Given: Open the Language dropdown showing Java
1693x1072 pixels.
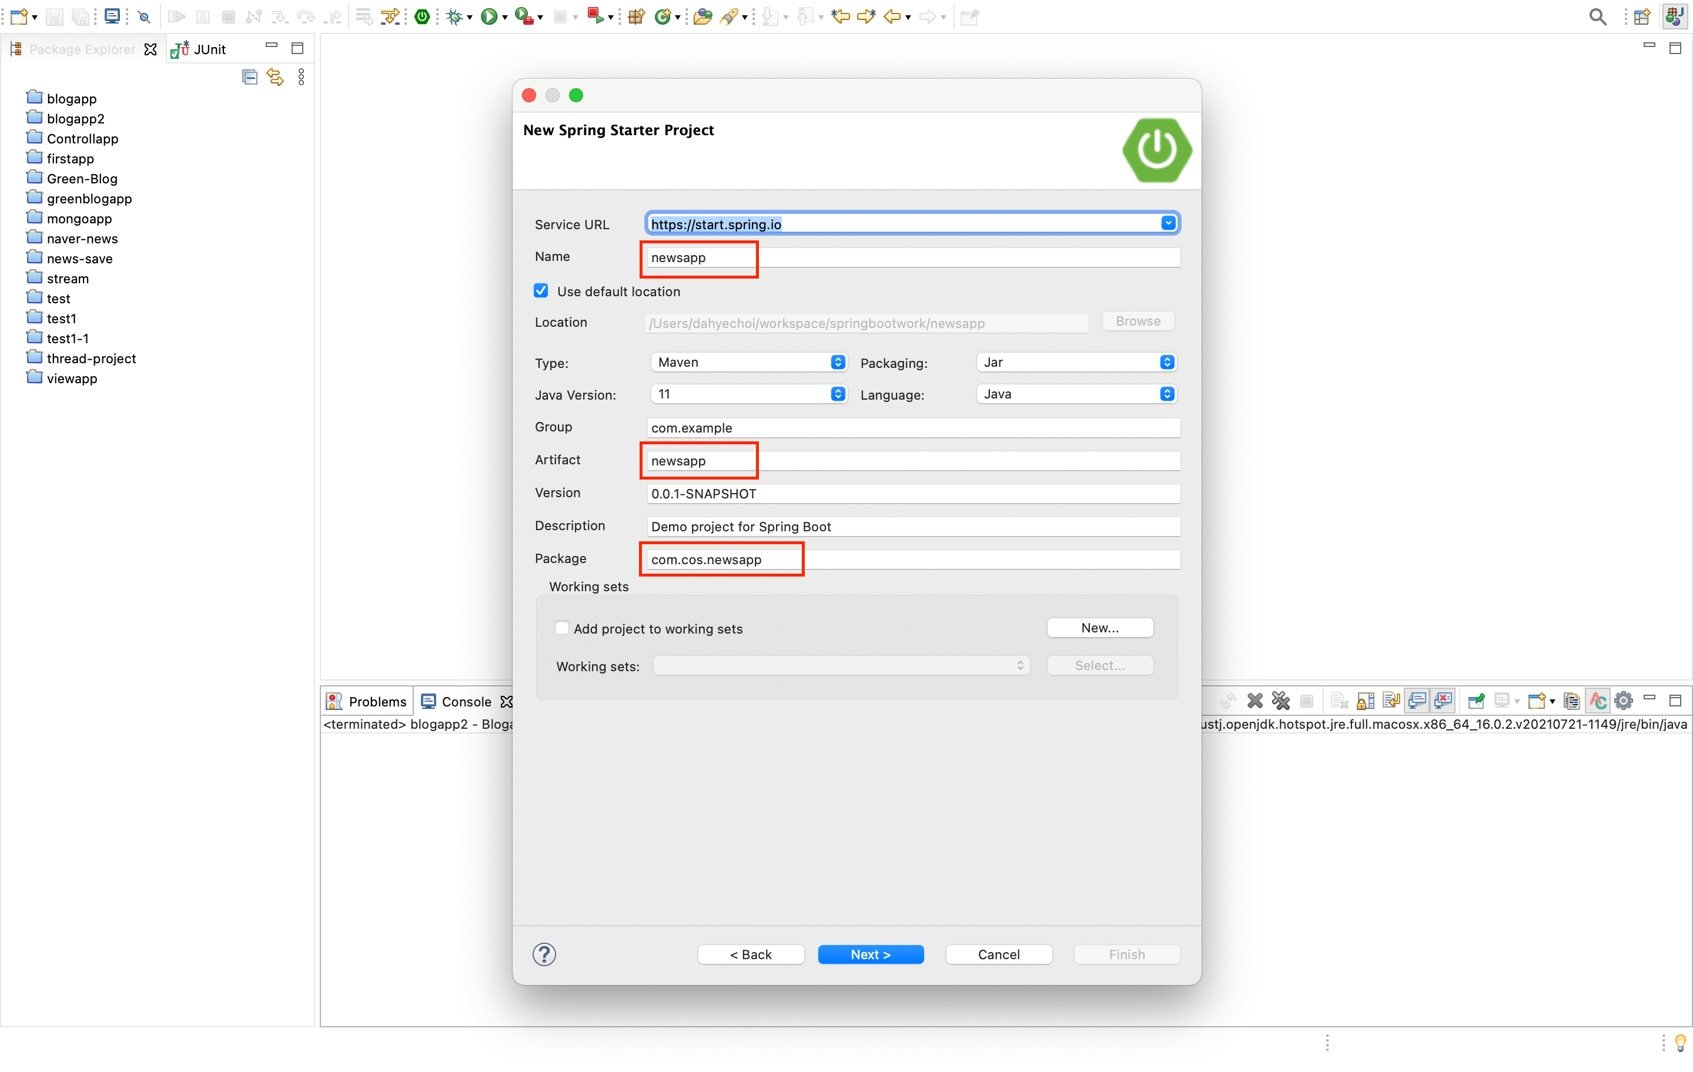Looking at the screenshot, I should 1076,394.
